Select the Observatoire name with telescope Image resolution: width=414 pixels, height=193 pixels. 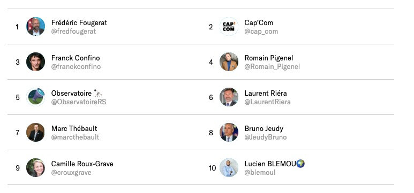(x=77, y=94)
